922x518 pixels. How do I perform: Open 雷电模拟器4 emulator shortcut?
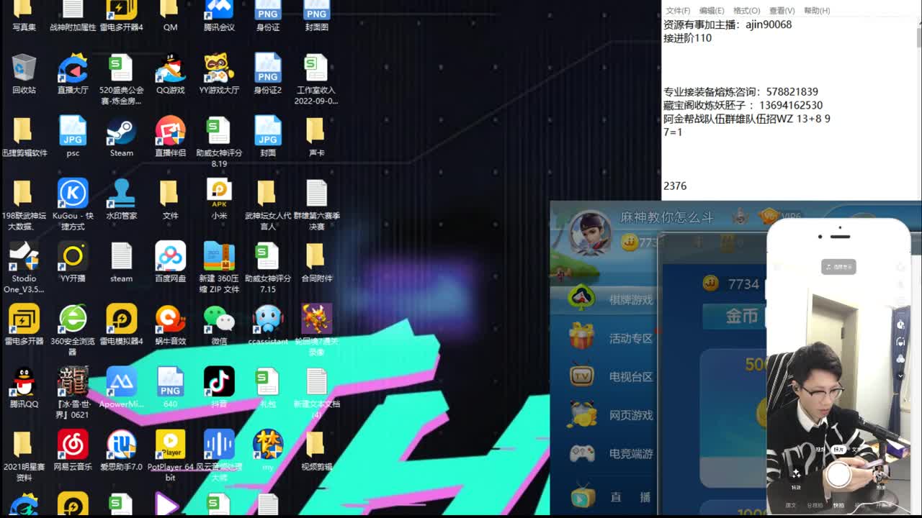pyautogui.click(x=121, y=324)
